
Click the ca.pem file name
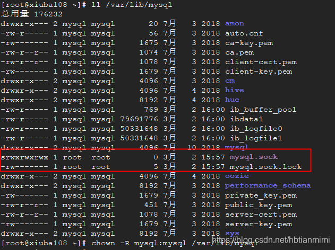click(x=239, y=52)
